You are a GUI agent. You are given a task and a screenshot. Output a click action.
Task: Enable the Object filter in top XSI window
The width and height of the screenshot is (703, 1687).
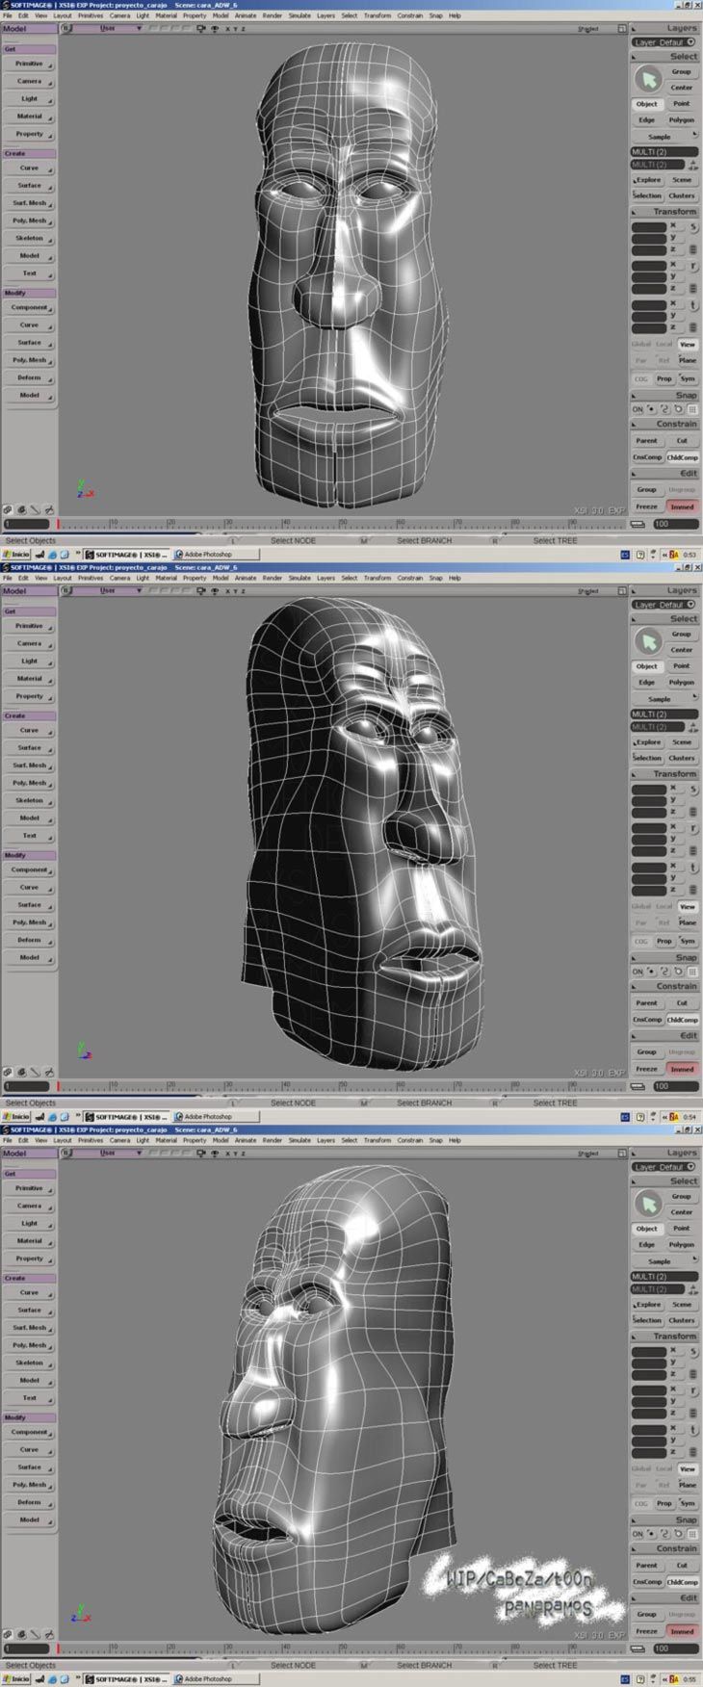647,104
